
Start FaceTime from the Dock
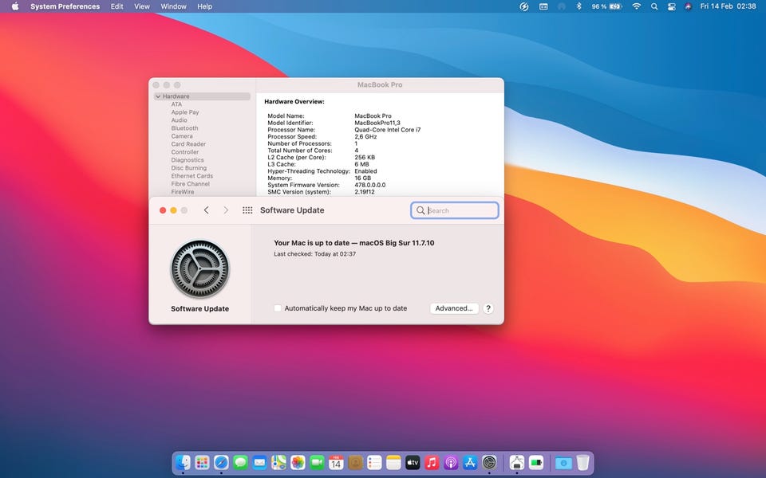click(x=317, y=462)
